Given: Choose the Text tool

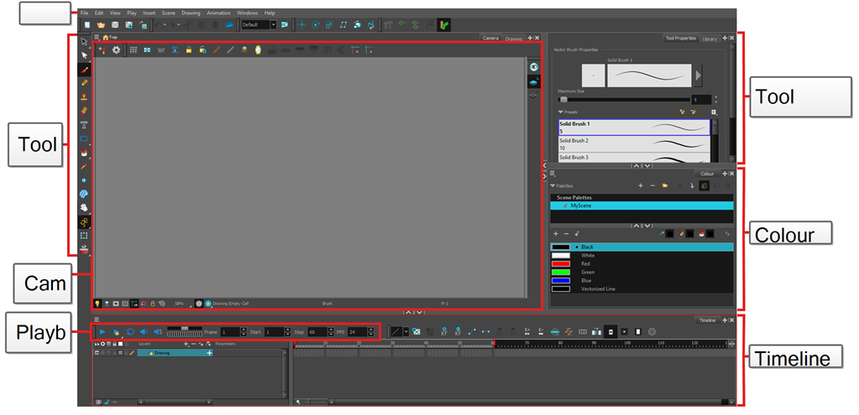Looking at the screenshot, I should (84, 124).
